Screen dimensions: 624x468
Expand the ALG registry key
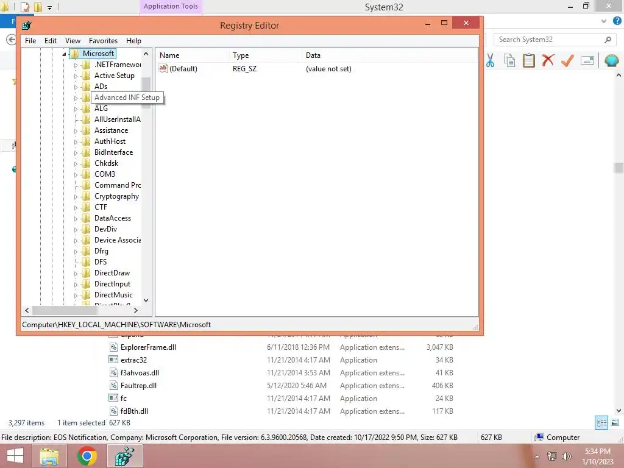pyautogui.click(x=76, y=108)
